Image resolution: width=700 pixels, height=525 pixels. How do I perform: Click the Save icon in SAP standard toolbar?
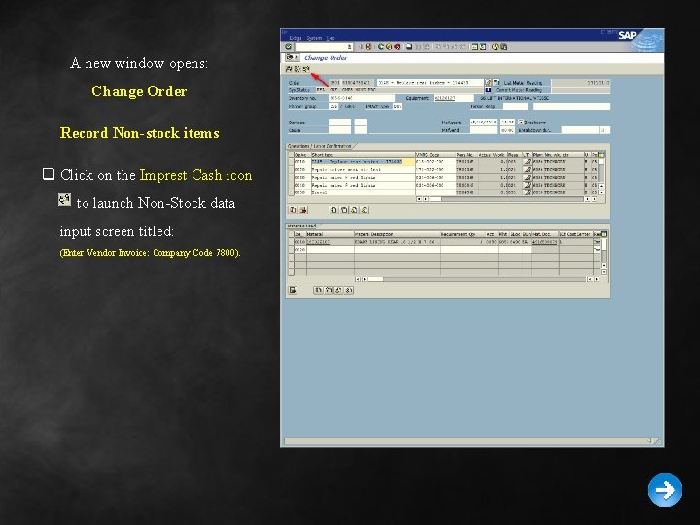point(368,47)
